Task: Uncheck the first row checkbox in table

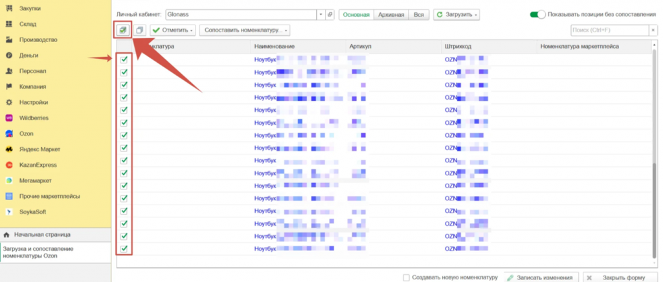Action: click(124, 60)
